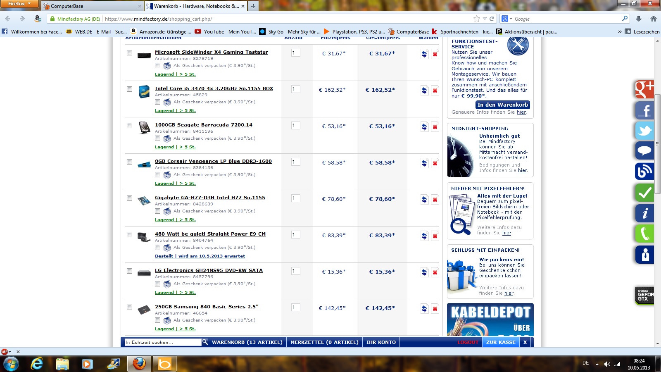Remove Microsoft SideWinder X4 keyboard from cart
Viewport: 661px width, 372px height.
tap(435, 54)
